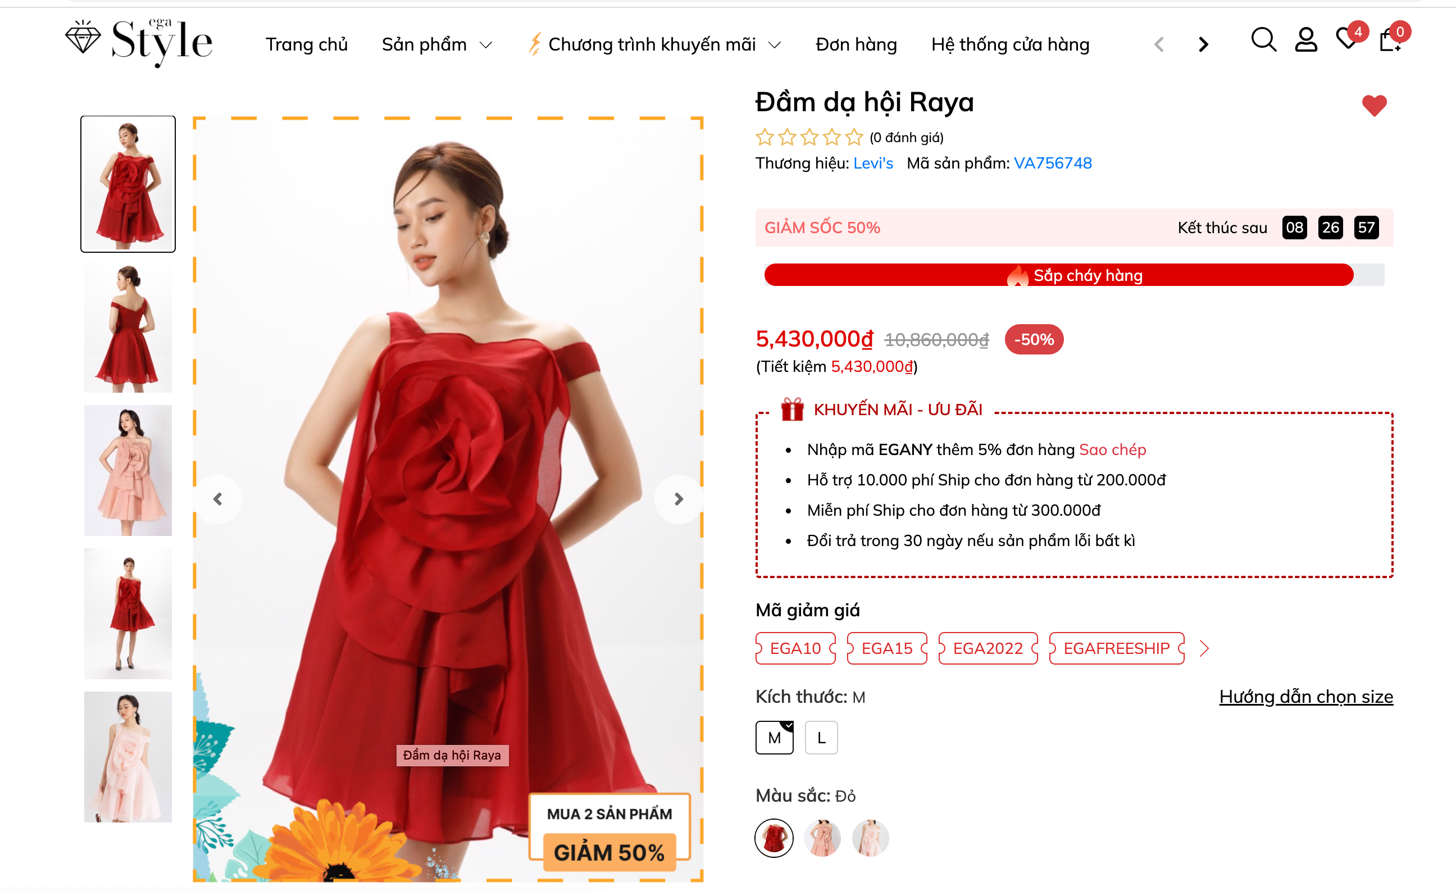Open the wishlist heart with badge 4
This screenshot has width=1456, height=891.
coord(1348,39)
